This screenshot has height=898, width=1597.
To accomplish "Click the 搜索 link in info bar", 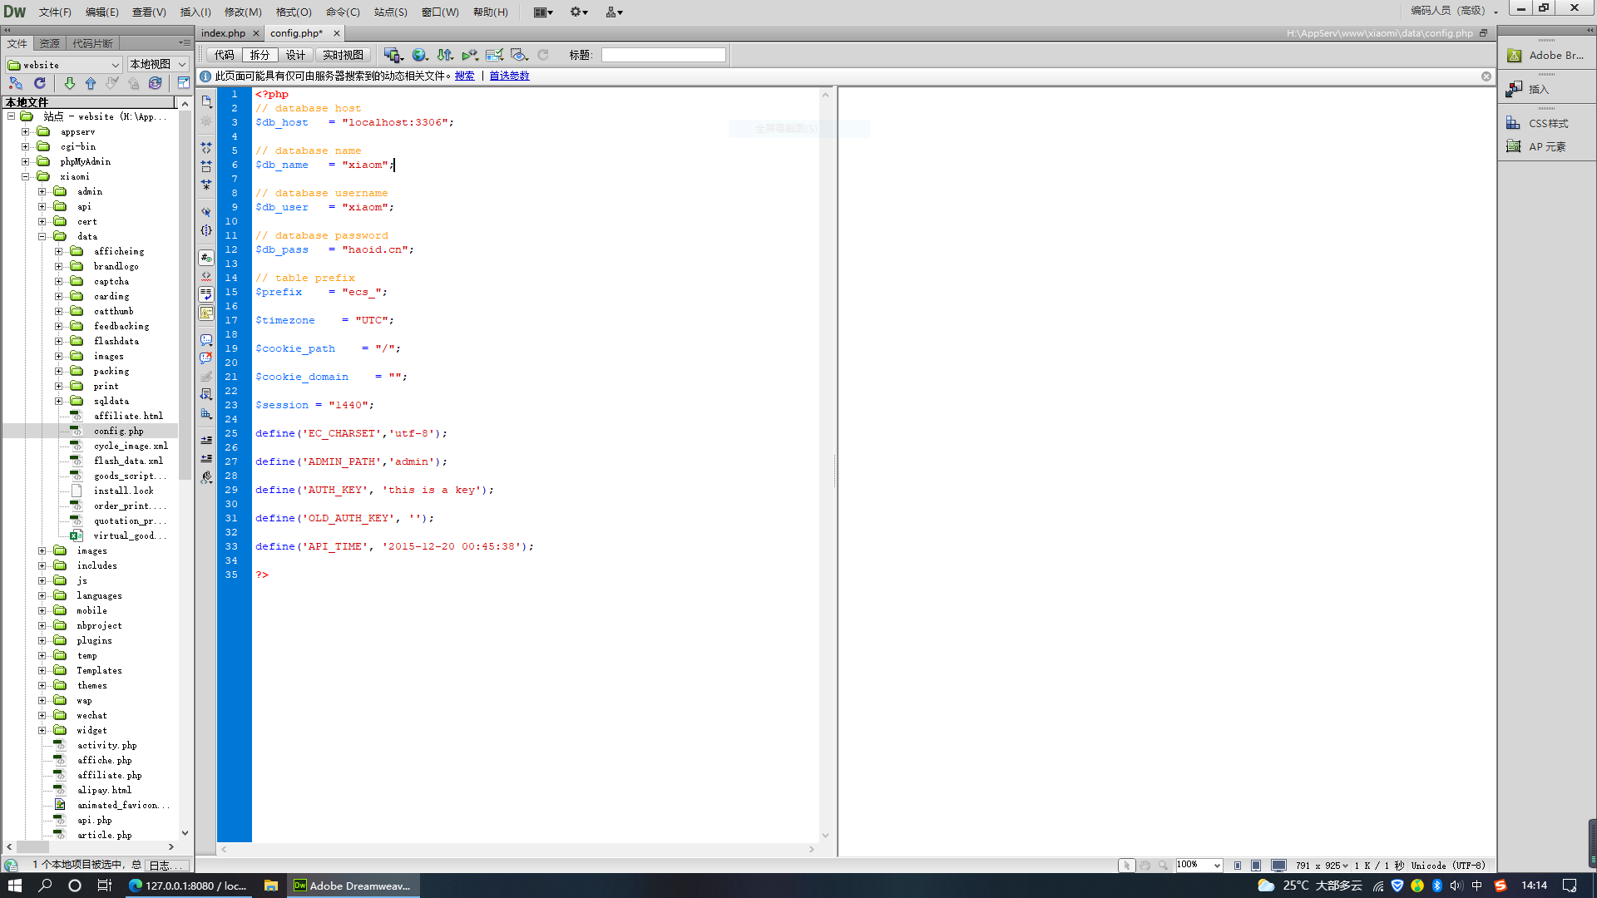I will coord(464,76).
